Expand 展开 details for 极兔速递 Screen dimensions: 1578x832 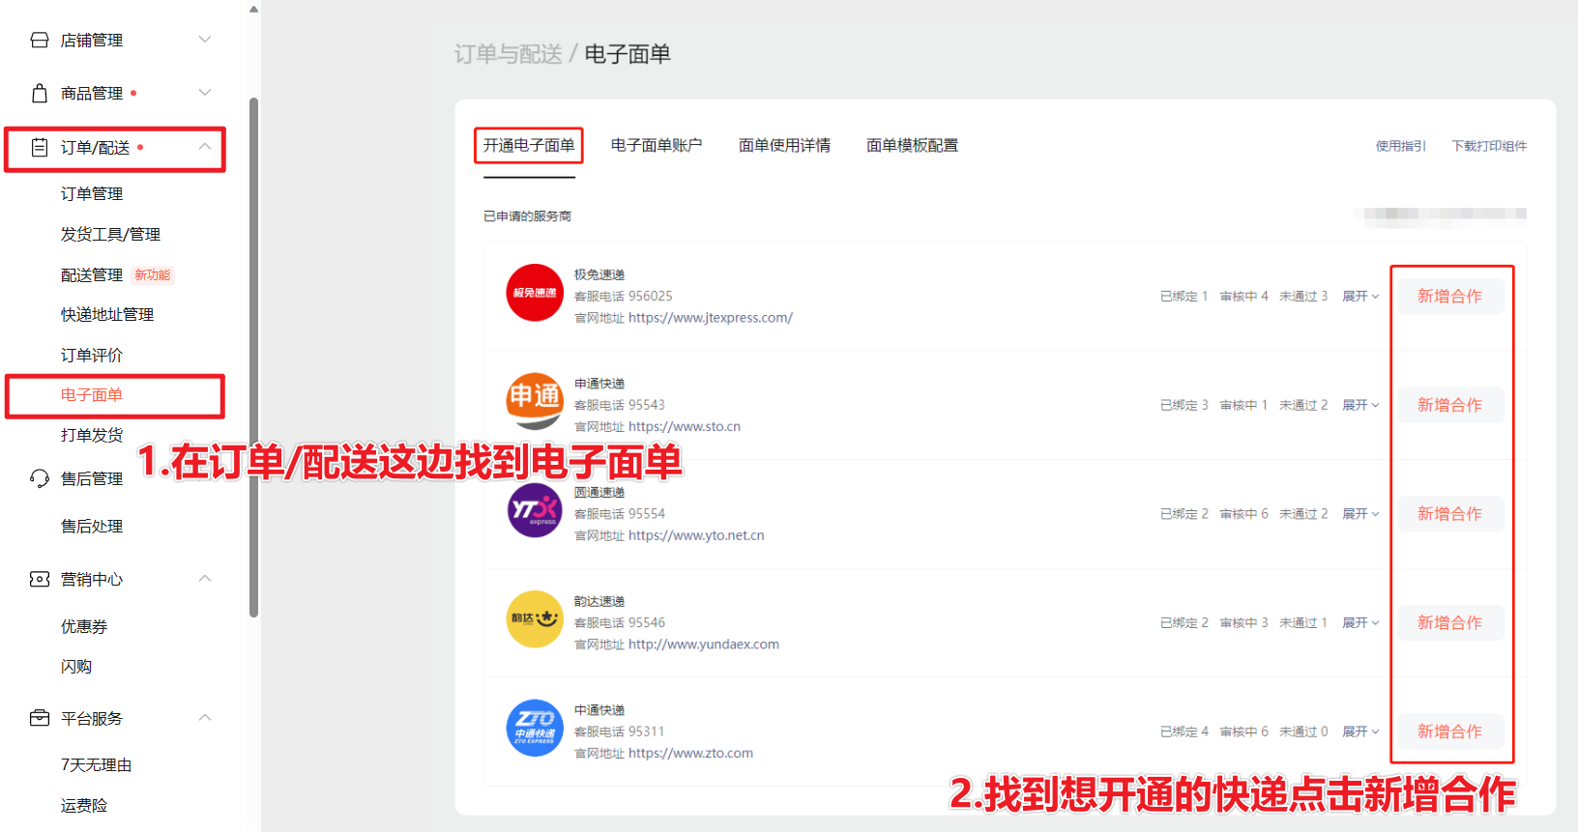(1360, 297)
